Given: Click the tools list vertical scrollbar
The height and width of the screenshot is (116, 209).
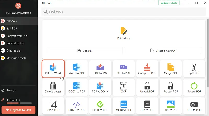Looking at the screenshot, I should point(208,53).
